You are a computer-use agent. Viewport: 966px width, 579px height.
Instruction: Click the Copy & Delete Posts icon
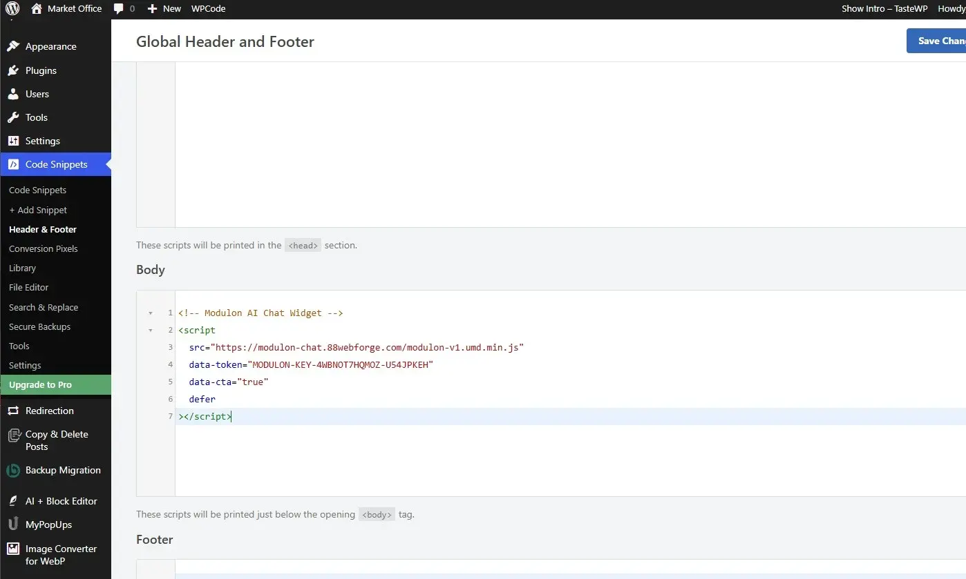(x=13, y=435)
